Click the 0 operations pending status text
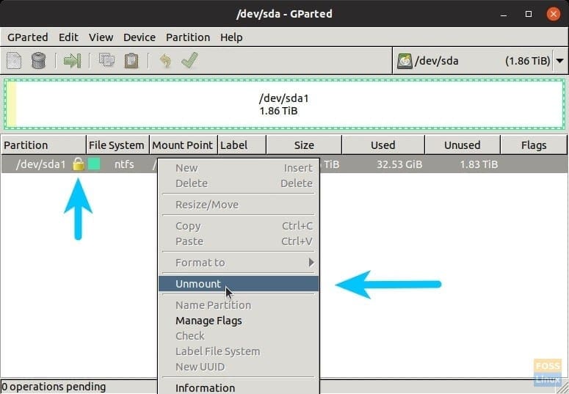The width and height of the screenshot is (569, 394). pyautogui.click(x=54, y=387)
